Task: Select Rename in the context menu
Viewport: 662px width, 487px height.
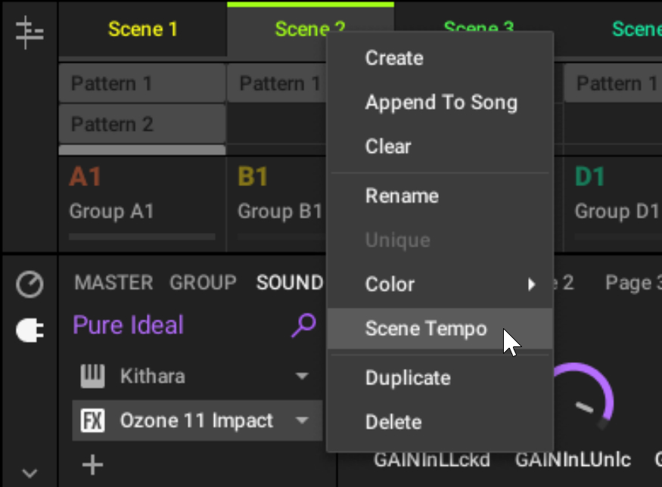Action: (x=402, y=196)
